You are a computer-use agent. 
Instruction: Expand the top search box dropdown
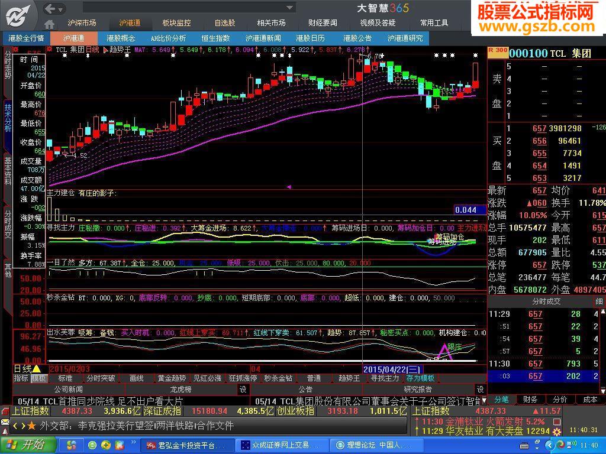[290, 8]
